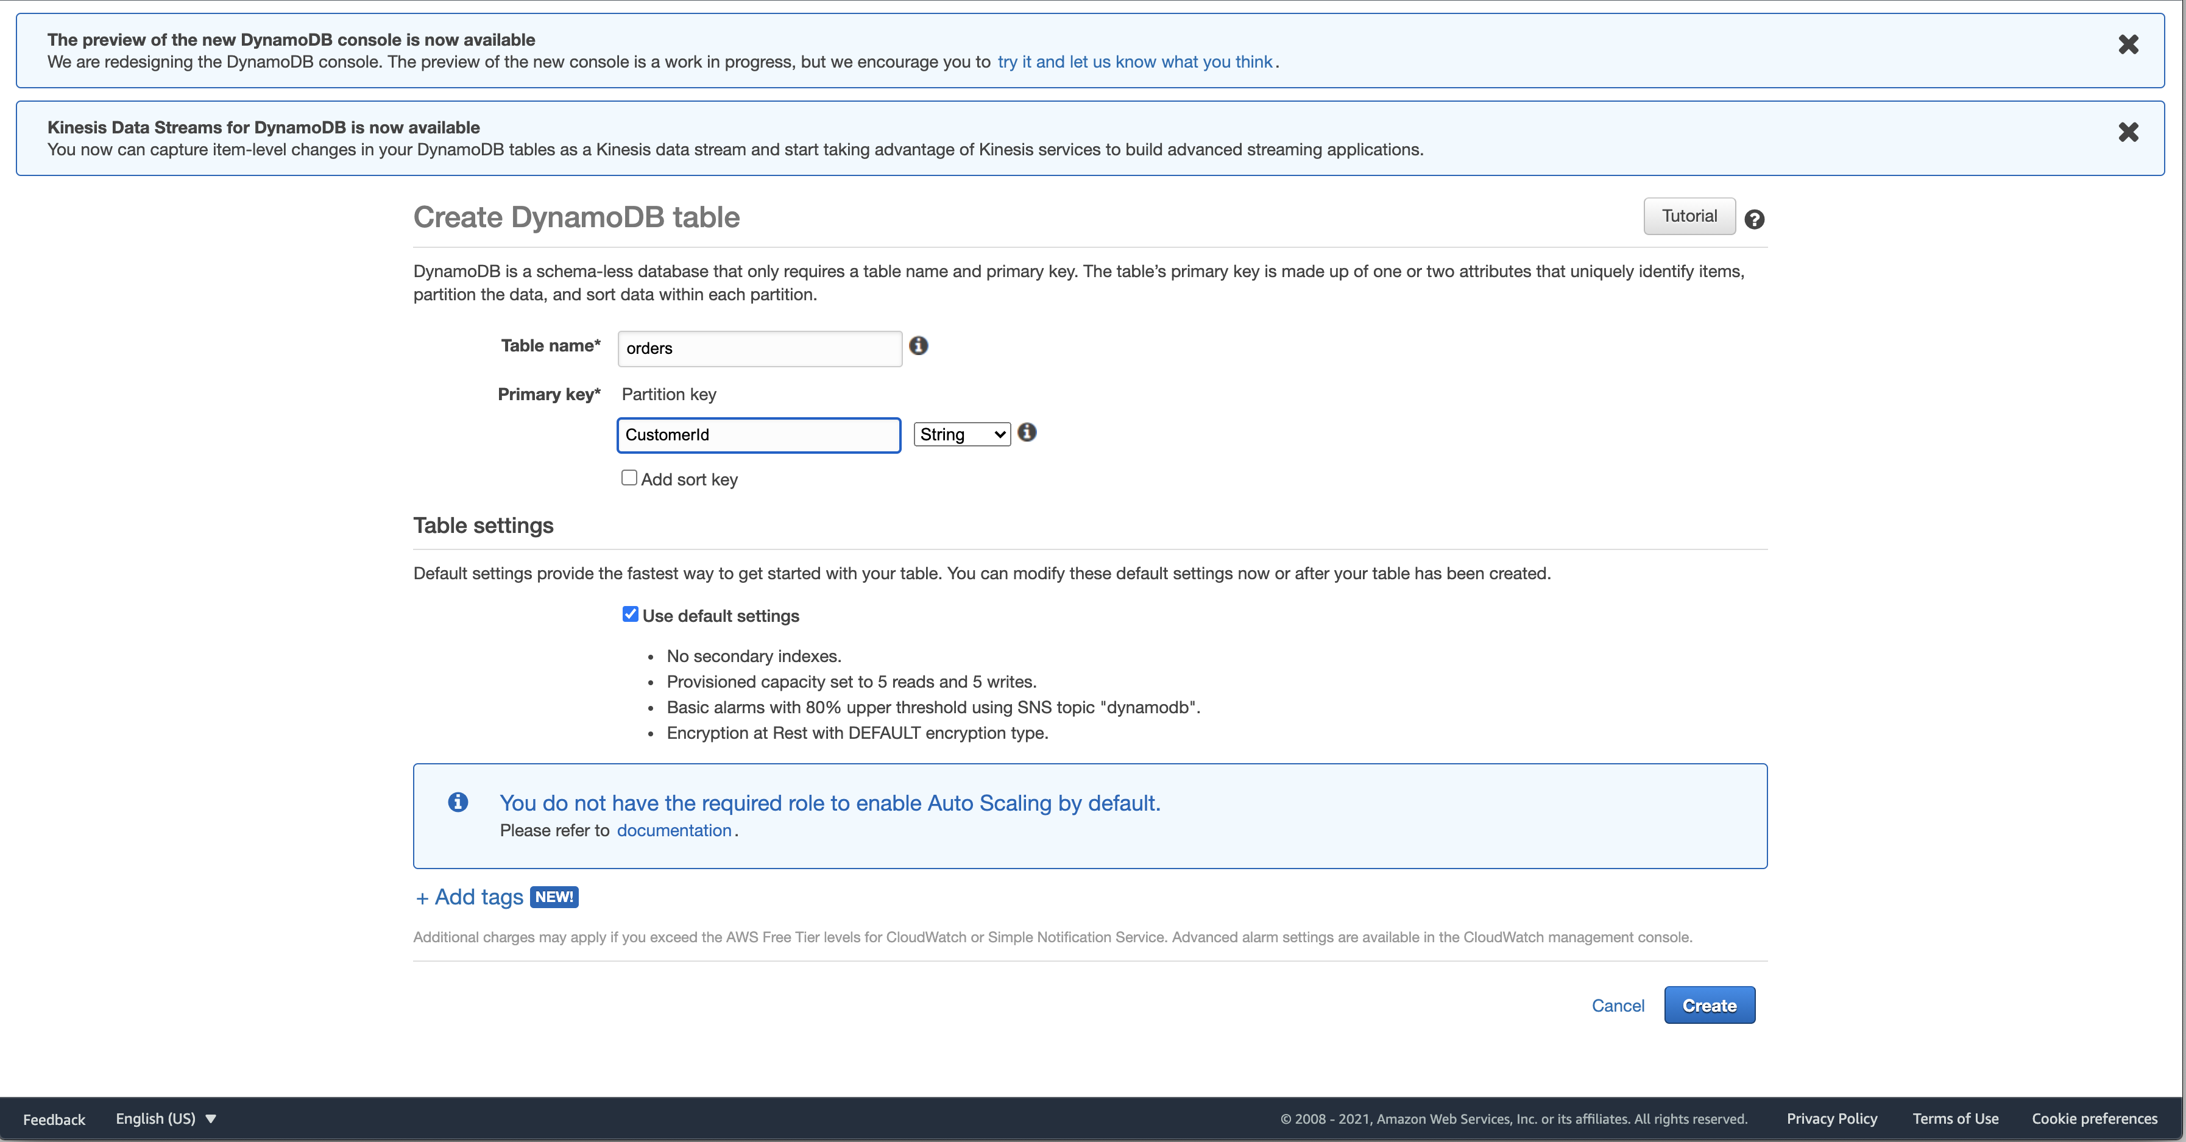Open the String data type dropdown
This screenshot has height=1142, width=2186.
[x=961, y=434]
